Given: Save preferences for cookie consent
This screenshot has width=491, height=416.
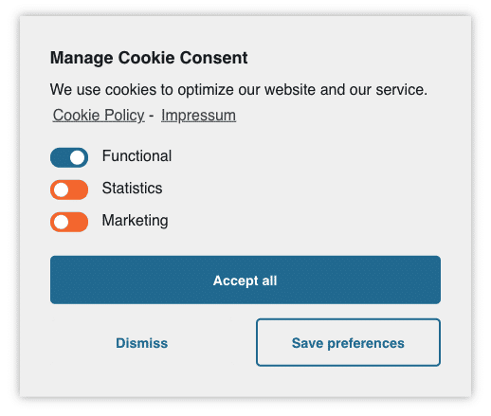Looking at the screenshot, I should [348, 343].
